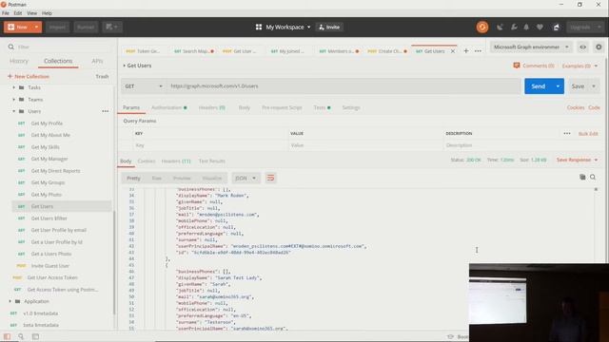Open the File menu
609x342 pixels.
[x=6, y=13]
